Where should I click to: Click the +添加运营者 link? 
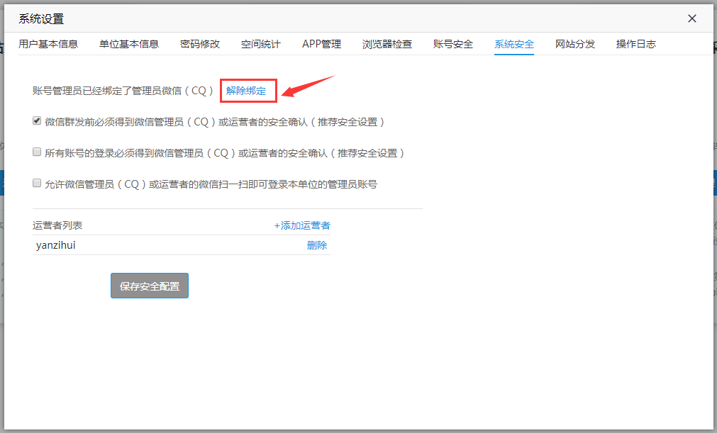(302, 225)
